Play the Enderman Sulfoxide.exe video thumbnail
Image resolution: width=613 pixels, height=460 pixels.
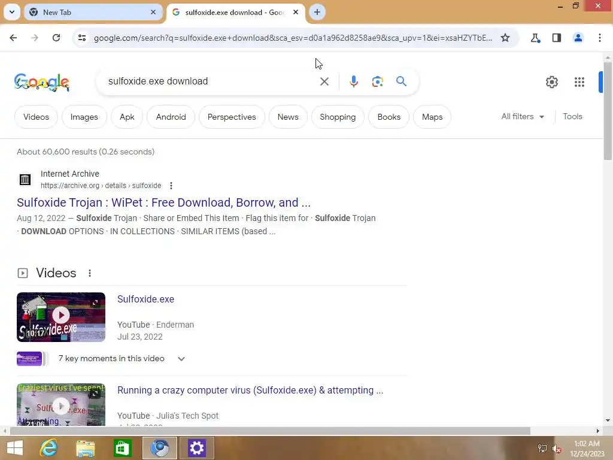point(61,317)
